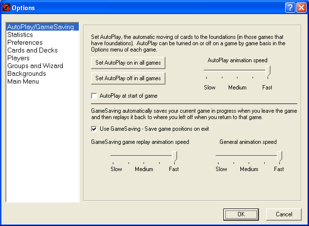
Task: Click Fast label under General animation speed
Action: tap(279, 169)
